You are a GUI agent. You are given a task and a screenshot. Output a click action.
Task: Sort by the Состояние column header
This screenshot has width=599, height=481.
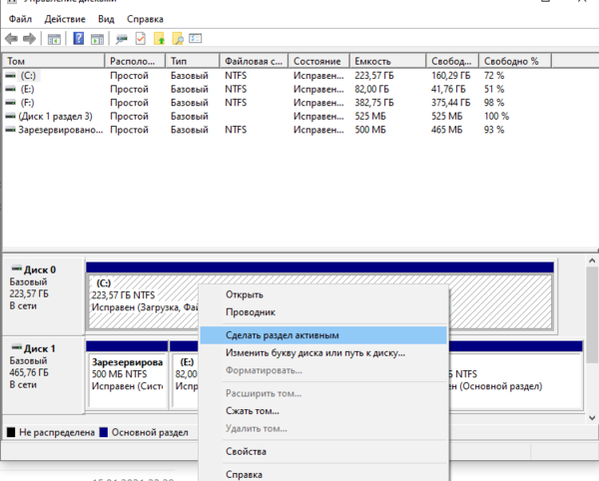click(319, 61)
